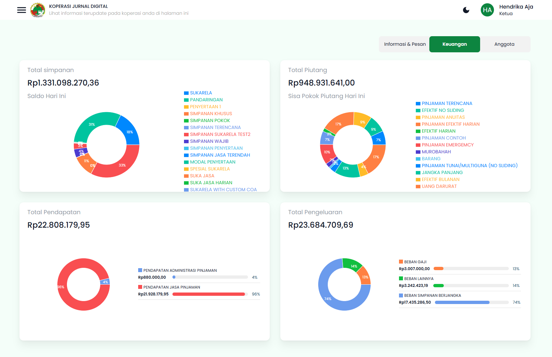Open the Hendrika Aja profile avatar

click(x=487, y=10)
